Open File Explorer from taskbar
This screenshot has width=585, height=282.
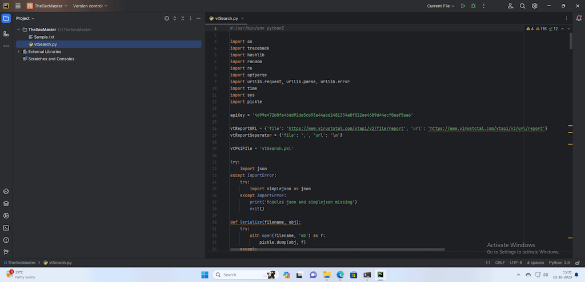[x=327, y=275]
